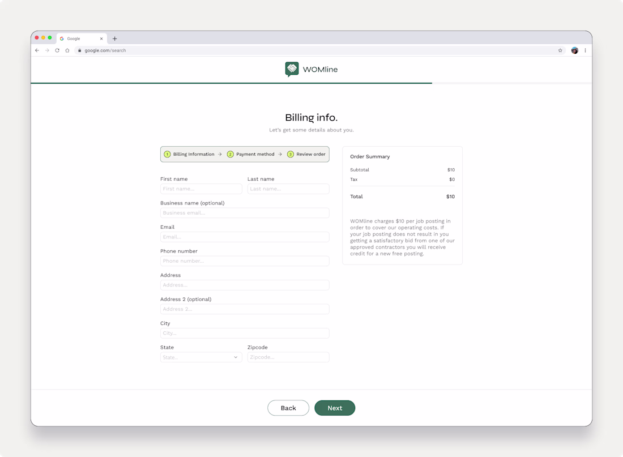Click the Address input field
This screenshot has width=623, height=457.
[x=245, y=285]
